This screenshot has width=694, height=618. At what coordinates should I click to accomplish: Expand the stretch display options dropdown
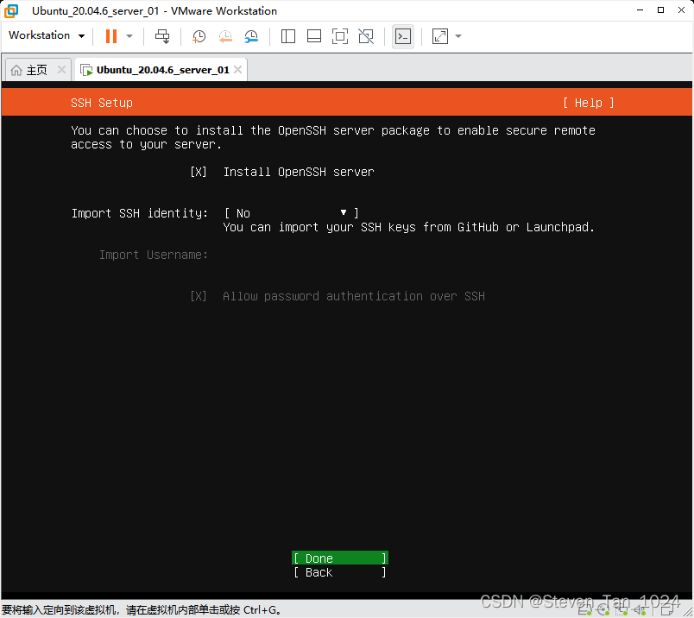[458, 36]
